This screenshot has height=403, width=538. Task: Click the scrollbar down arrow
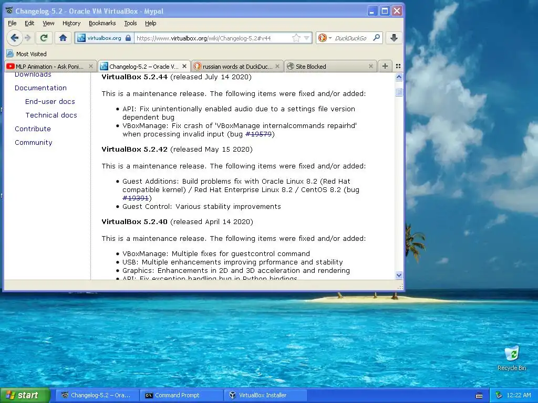pos(399,275)
